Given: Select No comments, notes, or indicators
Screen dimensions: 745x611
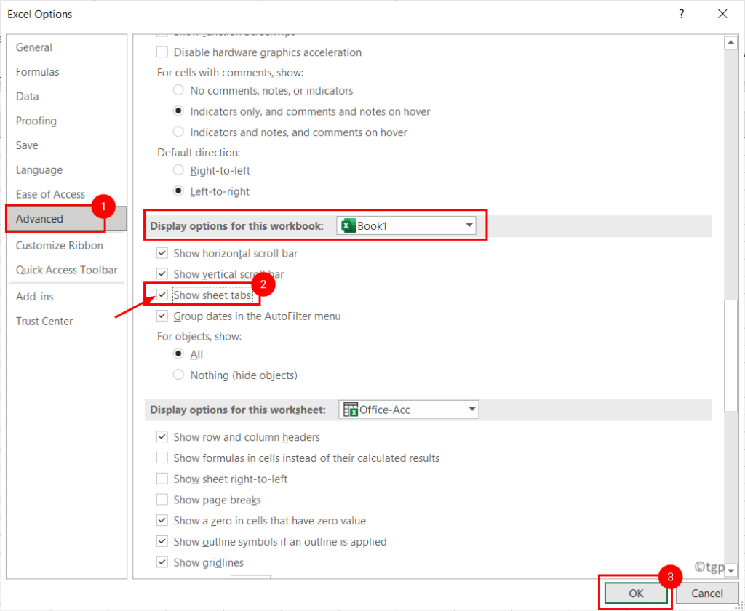Looking at the screenshot, I should pos(178,90).
